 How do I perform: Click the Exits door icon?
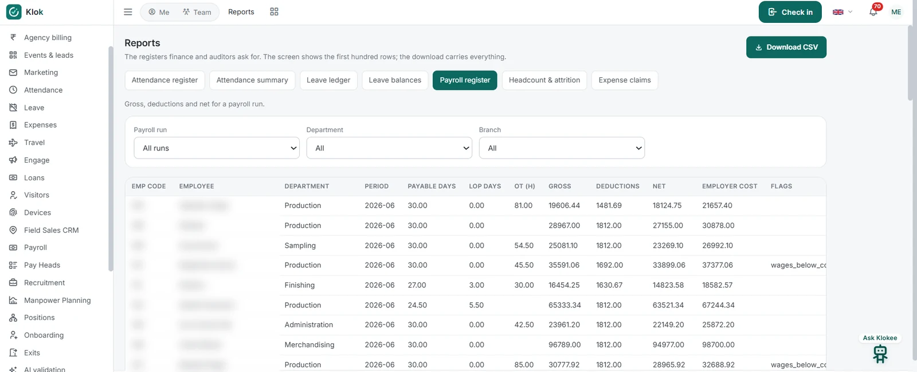tap(13, 353)
